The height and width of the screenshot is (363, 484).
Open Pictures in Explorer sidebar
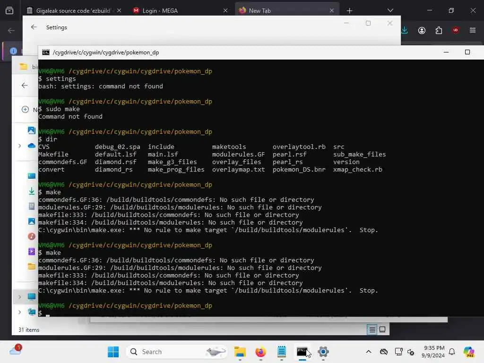[32, 221]
